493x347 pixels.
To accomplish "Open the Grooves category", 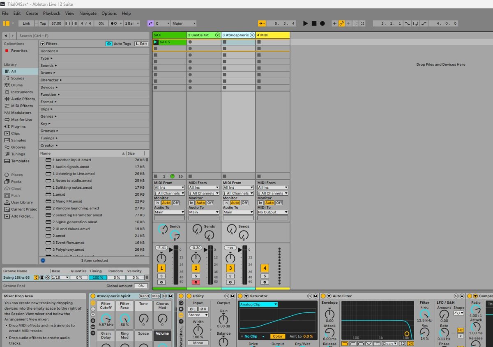I will coord(18,147).
